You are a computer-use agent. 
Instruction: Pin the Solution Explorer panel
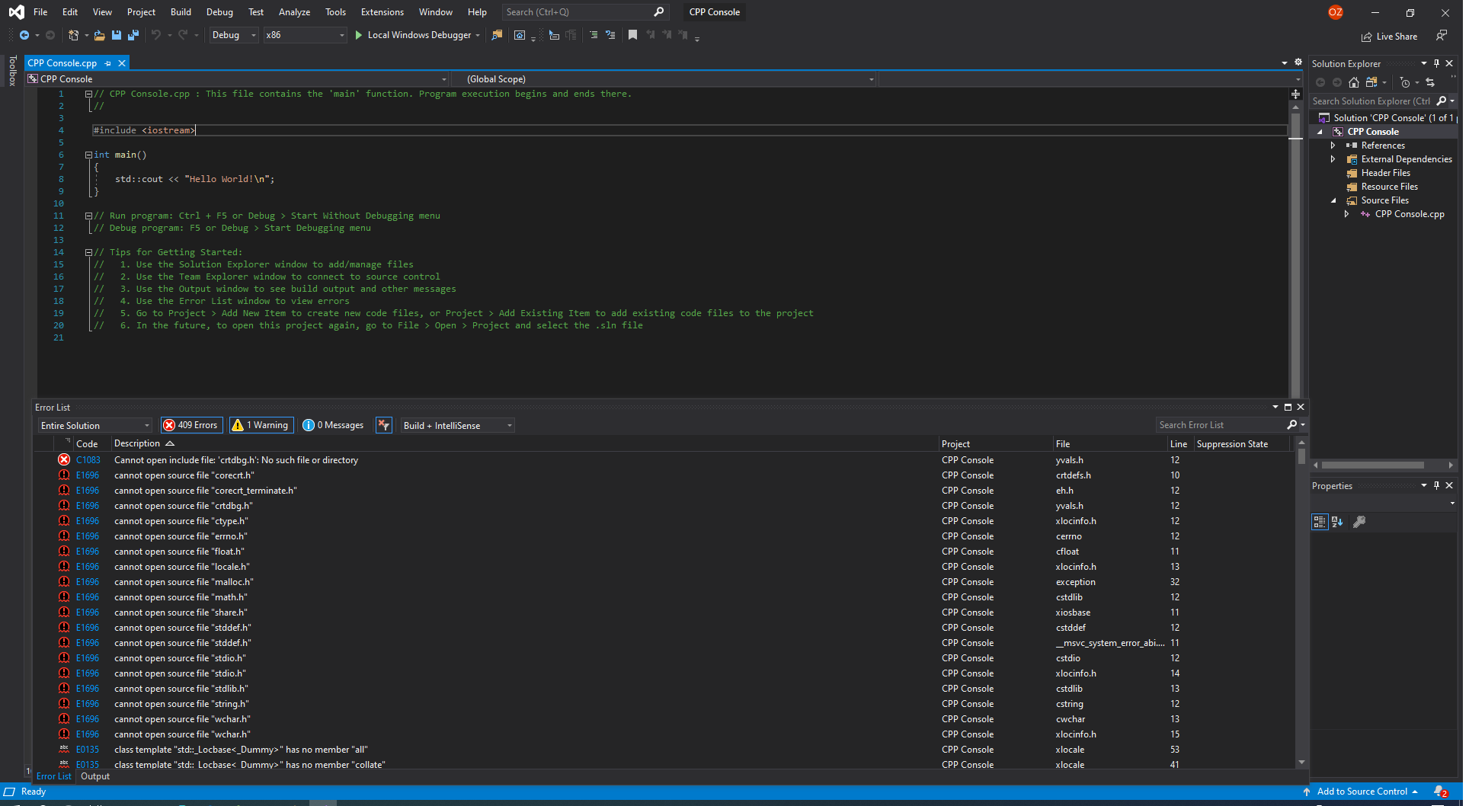[1437, 63]
